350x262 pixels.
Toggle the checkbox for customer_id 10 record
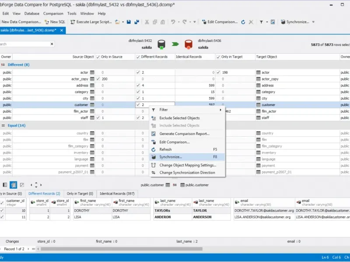[x=2, y=210]
